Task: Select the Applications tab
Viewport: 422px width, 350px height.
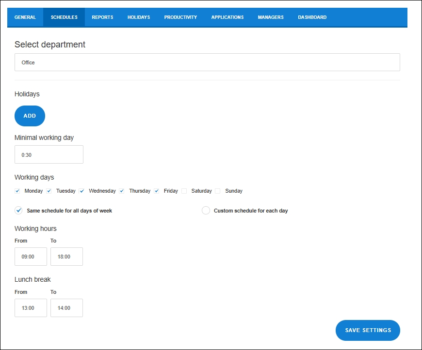Action: tap(227, 17)
